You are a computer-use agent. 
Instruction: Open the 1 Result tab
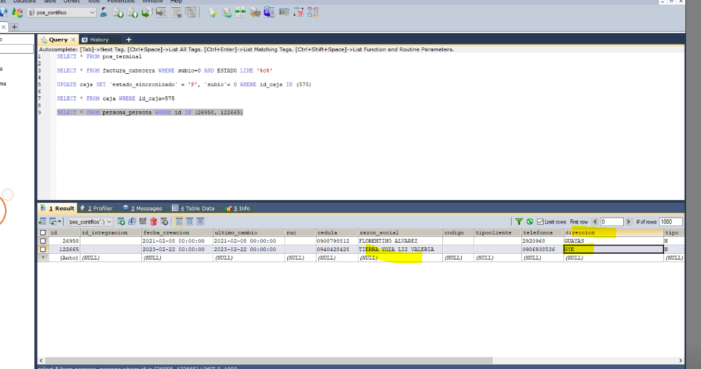pos(57,208)
